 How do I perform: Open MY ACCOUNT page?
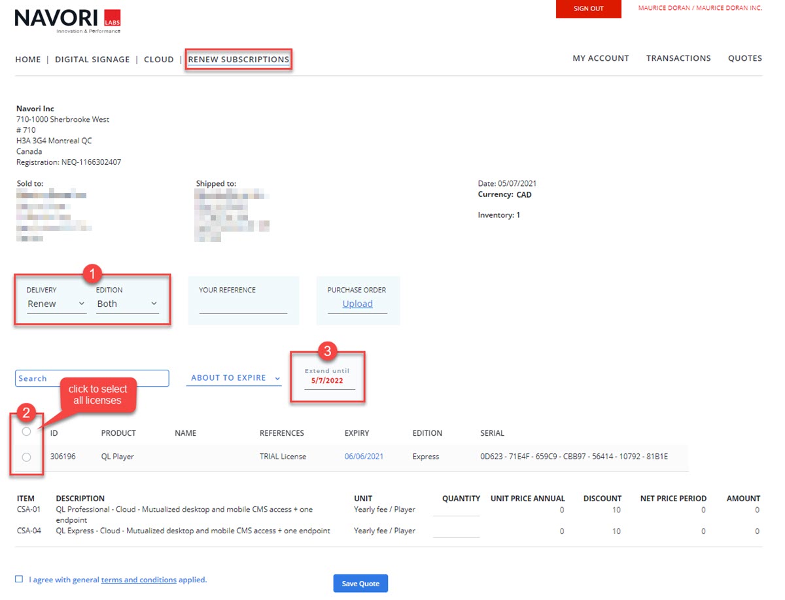tap(601, 58)
